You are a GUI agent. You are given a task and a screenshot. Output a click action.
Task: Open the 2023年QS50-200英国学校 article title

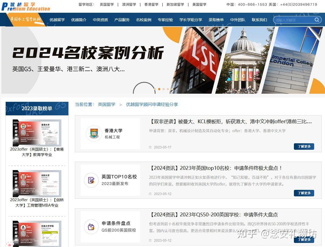[213, 214]
